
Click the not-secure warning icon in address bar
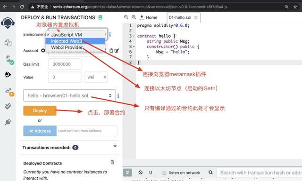[x=33, y=7]
